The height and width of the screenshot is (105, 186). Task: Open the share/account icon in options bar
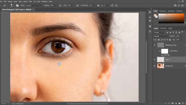tap(175, 6)
